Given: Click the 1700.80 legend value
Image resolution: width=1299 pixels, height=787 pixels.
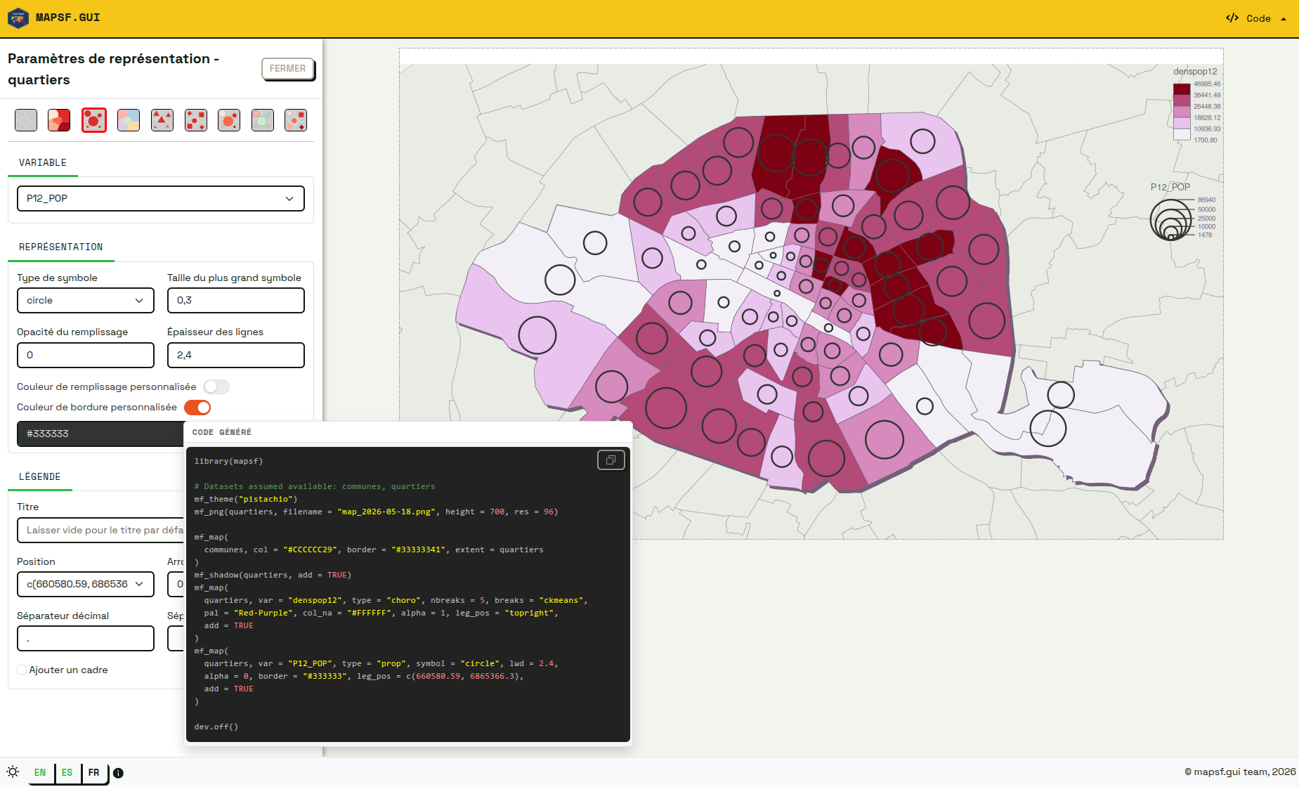Looking at the screenshot, I should coord(1206,141).
